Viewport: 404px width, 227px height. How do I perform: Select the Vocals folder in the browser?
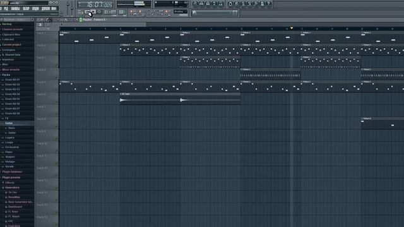click(x=9, y=166)
